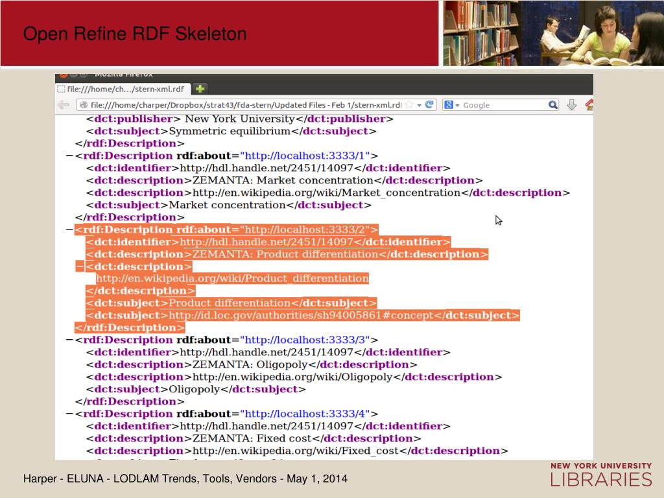Click the search magnifier icon
This screenshot has height=498, width=664.
(x=552, y=104)
